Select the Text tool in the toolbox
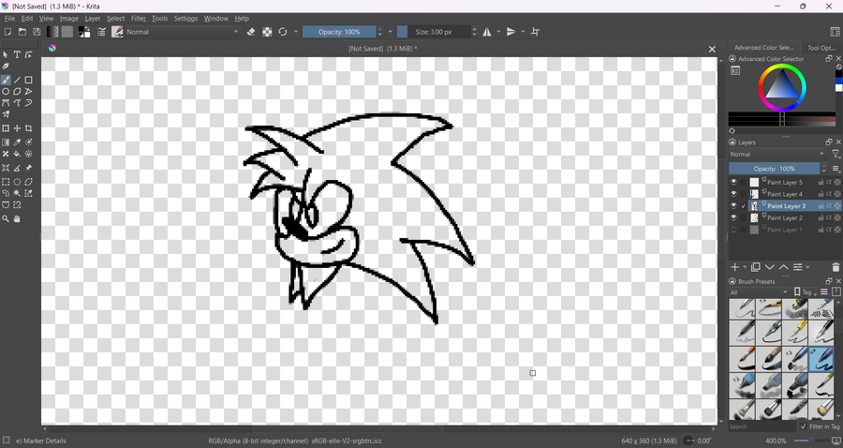 coord(17,54)
